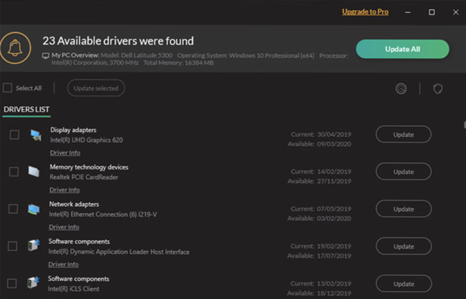Click the Update All button
This screenshot has width=466, height=299.
[402, 49]
